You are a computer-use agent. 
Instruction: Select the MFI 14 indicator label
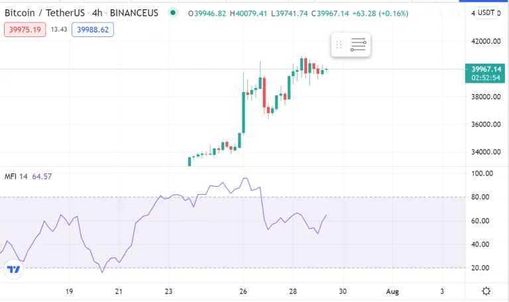15,176
